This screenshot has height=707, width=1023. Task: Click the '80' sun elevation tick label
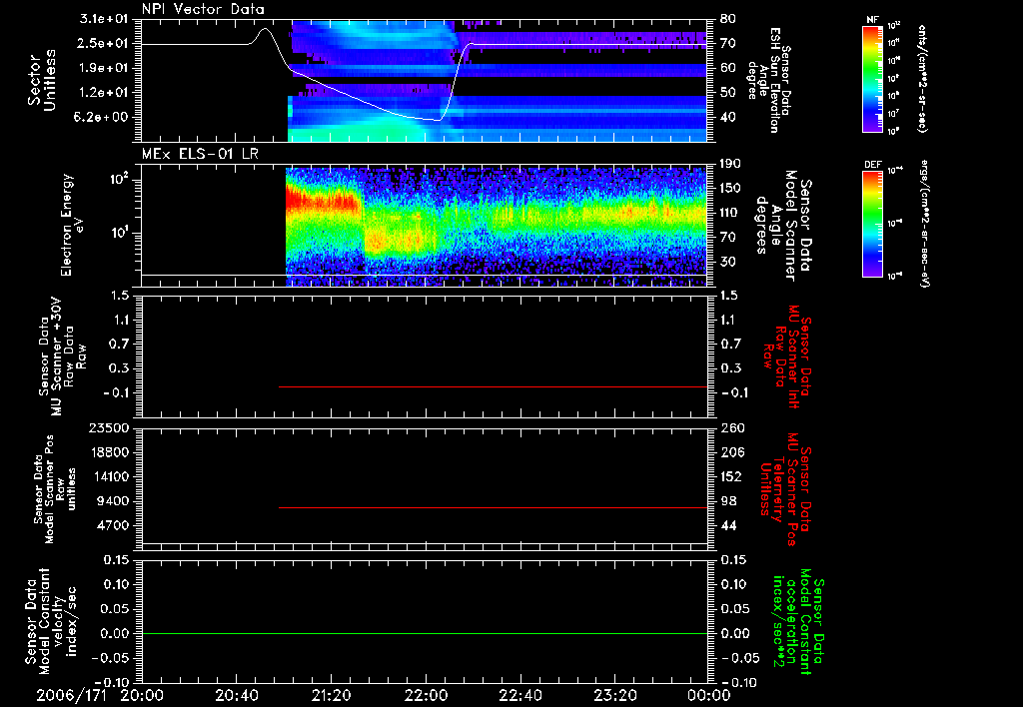[728, 19]
